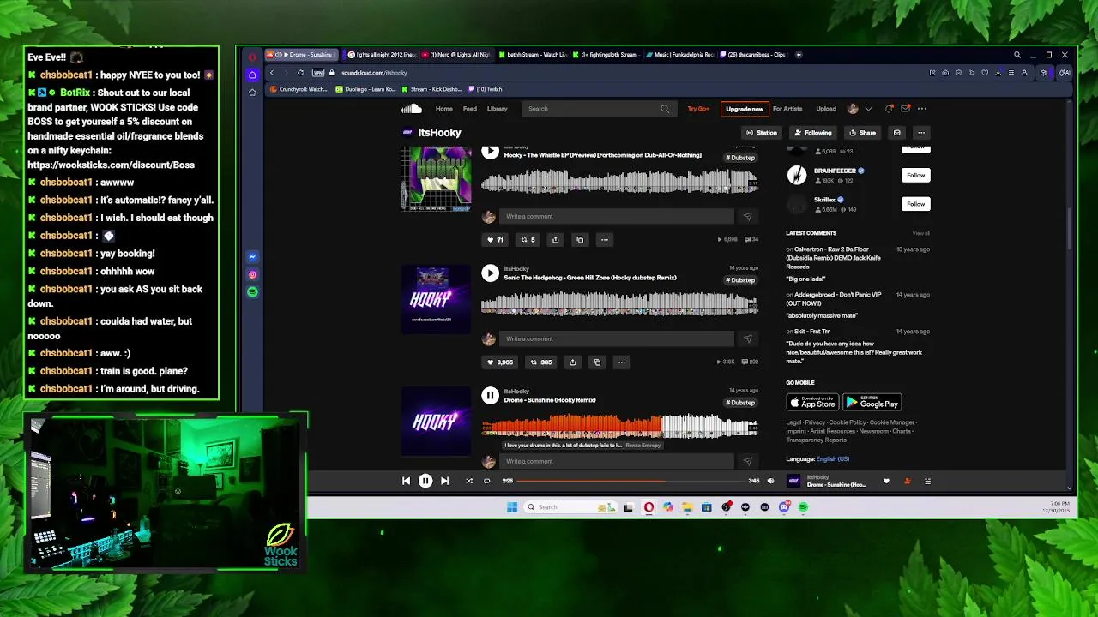Click the search magnifier icon on SoundCloud

coord(665,109)
